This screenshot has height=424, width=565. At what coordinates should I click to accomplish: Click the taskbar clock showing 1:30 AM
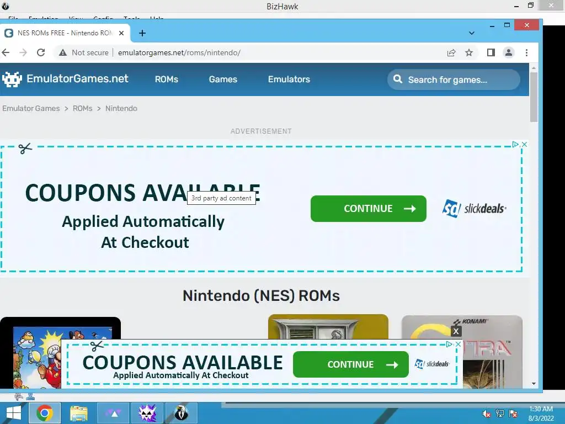click(x=541, y=414)
